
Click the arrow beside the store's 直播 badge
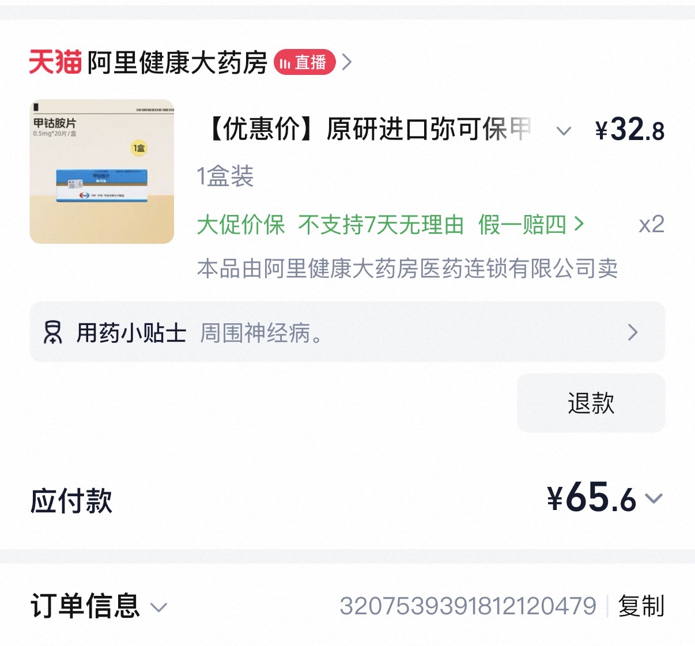(347, 62)
